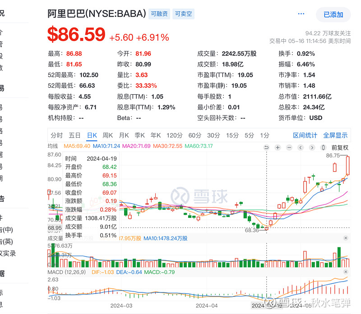Click the 市盈率(TTM) value 19.05

coord(245,75)
